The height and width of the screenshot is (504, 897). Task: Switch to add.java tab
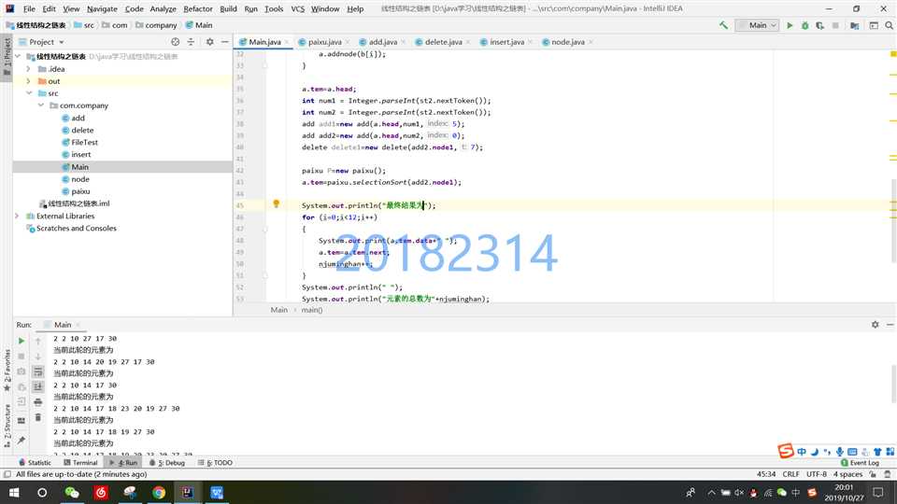pos(383,42)
